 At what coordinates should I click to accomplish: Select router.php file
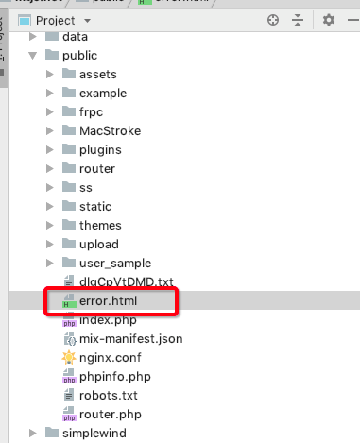pos(111,415)
